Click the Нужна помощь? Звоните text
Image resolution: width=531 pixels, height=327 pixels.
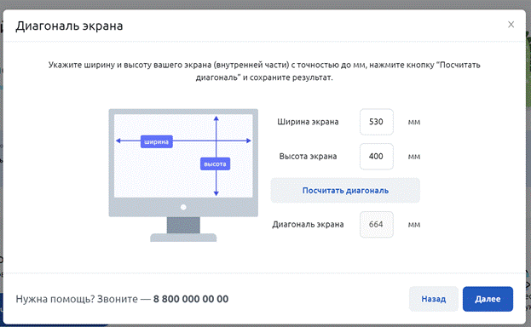pyautogui.click(x=77, y=299)
